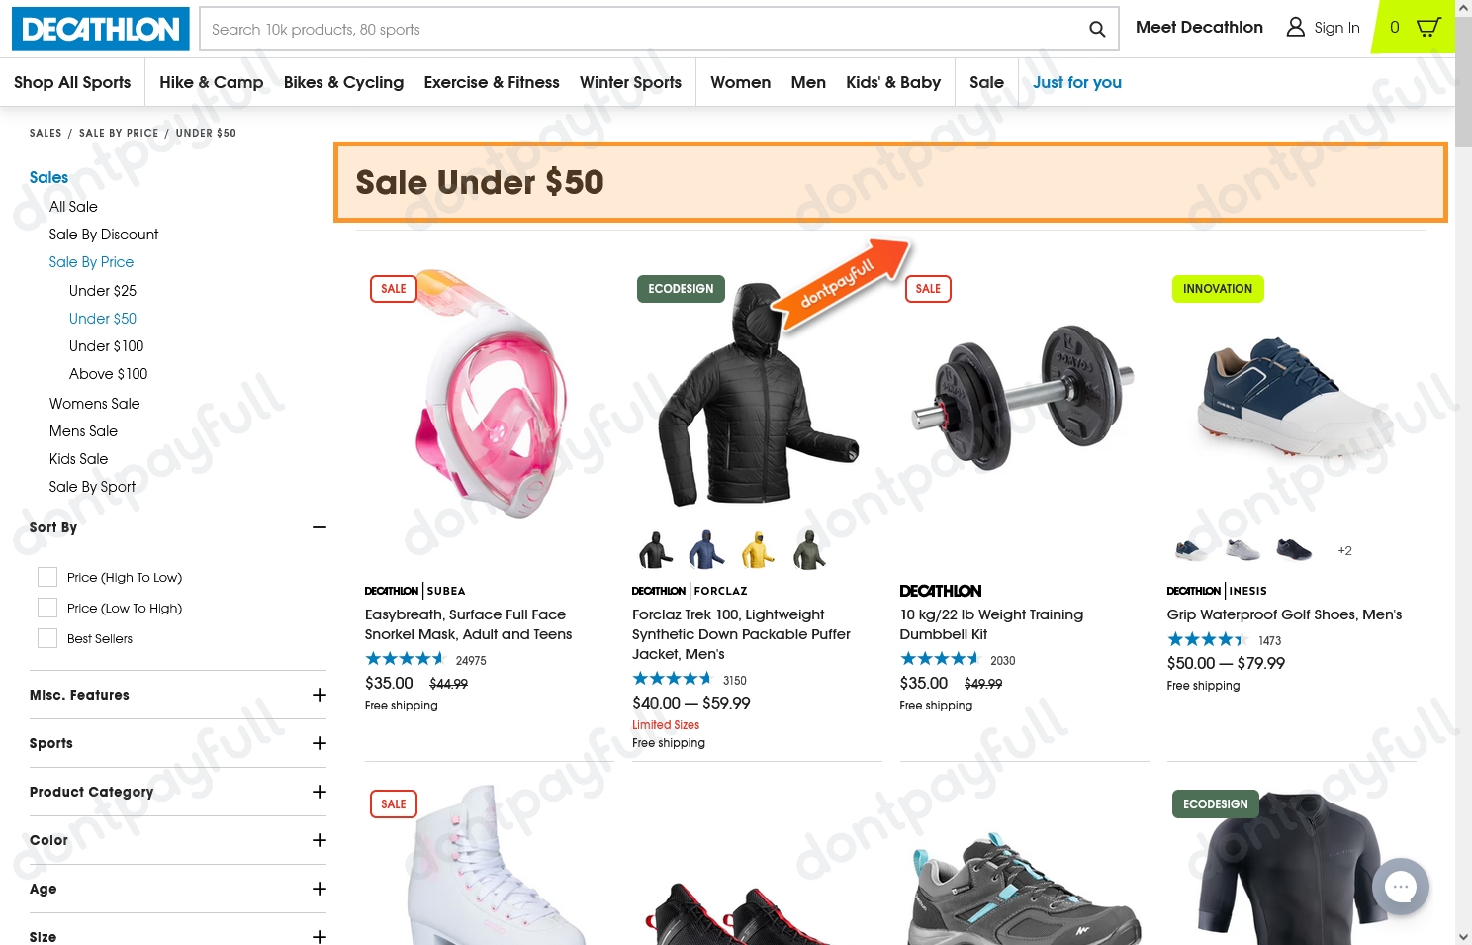Expand the Product Category filter

320,792
